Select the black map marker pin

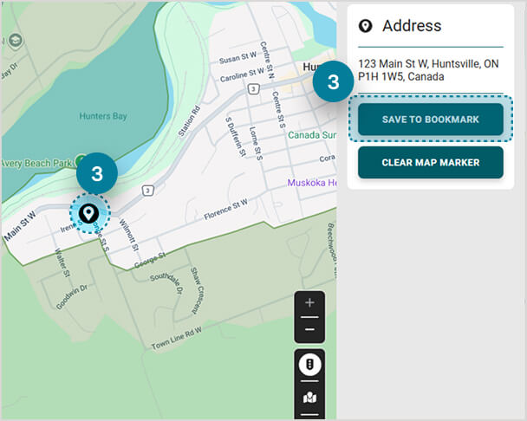pos(88,213)
